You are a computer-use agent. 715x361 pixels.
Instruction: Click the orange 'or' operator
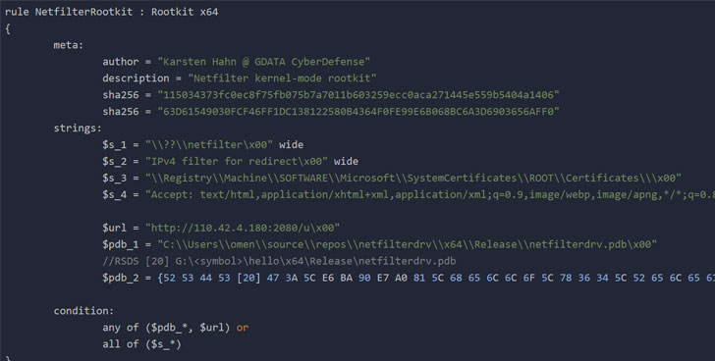click(x=243, y=328)
